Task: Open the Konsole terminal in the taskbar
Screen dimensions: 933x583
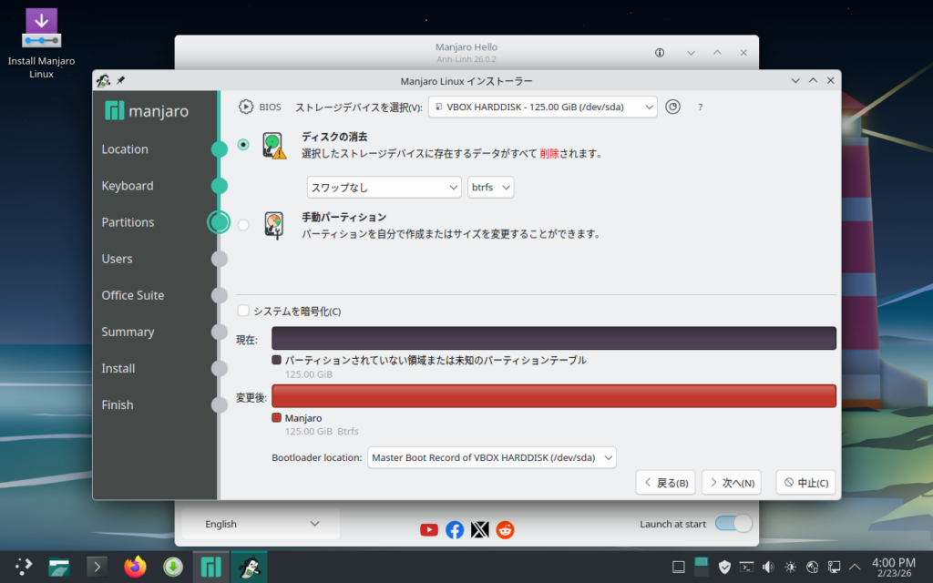Action: tap(97, 567)
